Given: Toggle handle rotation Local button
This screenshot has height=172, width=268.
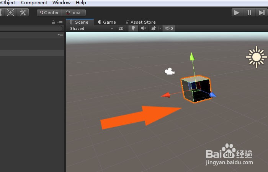Looking at the screenshot, I should (74, 13).
